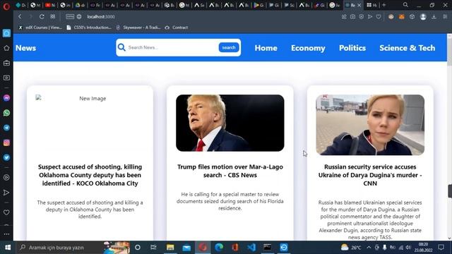The height and width of the screenshot is (254, 452).
Task: Open the profile avatar icon in toolbar
Action: pyautogui.click(x=423, y=17)
